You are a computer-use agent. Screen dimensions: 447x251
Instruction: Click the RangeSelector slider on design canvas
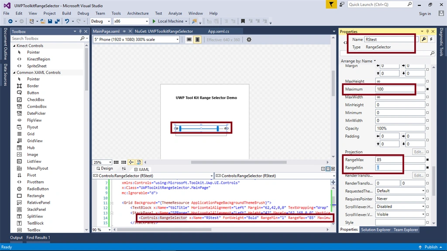(x=201, y=128)
